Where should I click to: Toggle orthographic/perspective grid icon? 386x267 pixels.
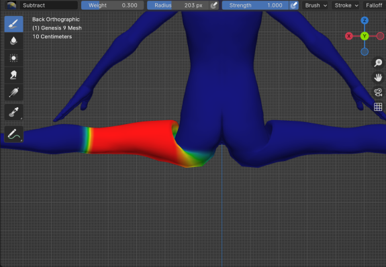pos(378,107)
